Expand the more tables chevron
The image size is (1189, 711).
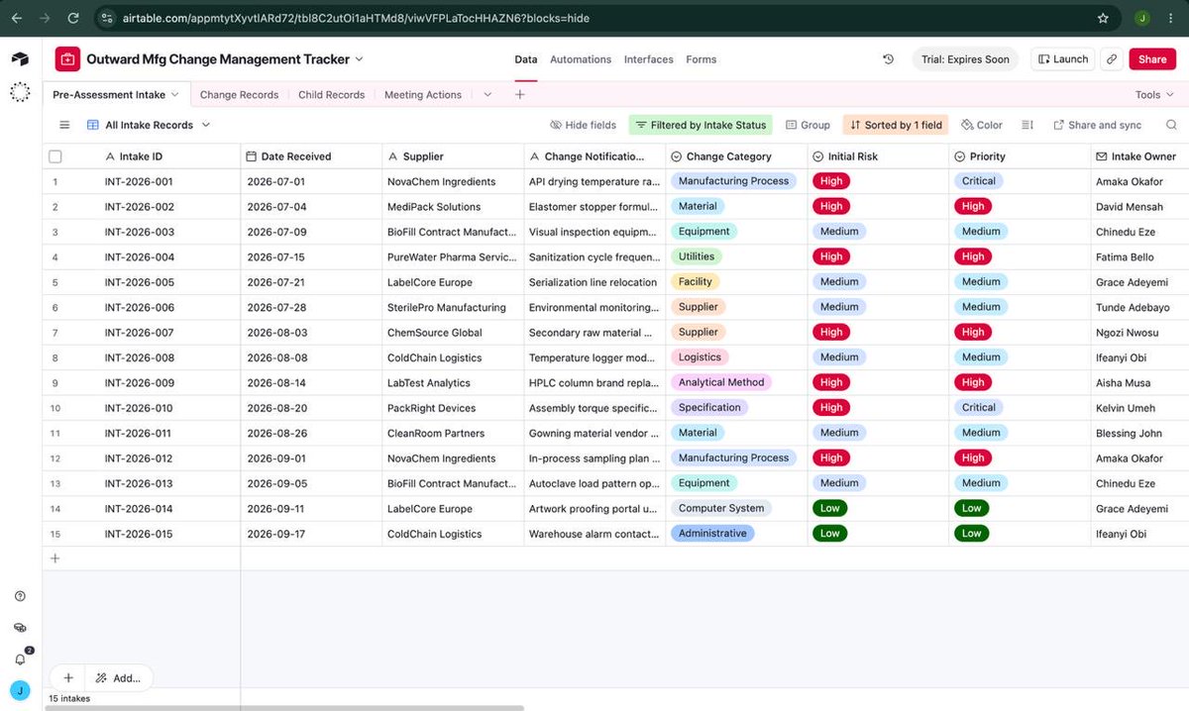(x=486, y=95)
